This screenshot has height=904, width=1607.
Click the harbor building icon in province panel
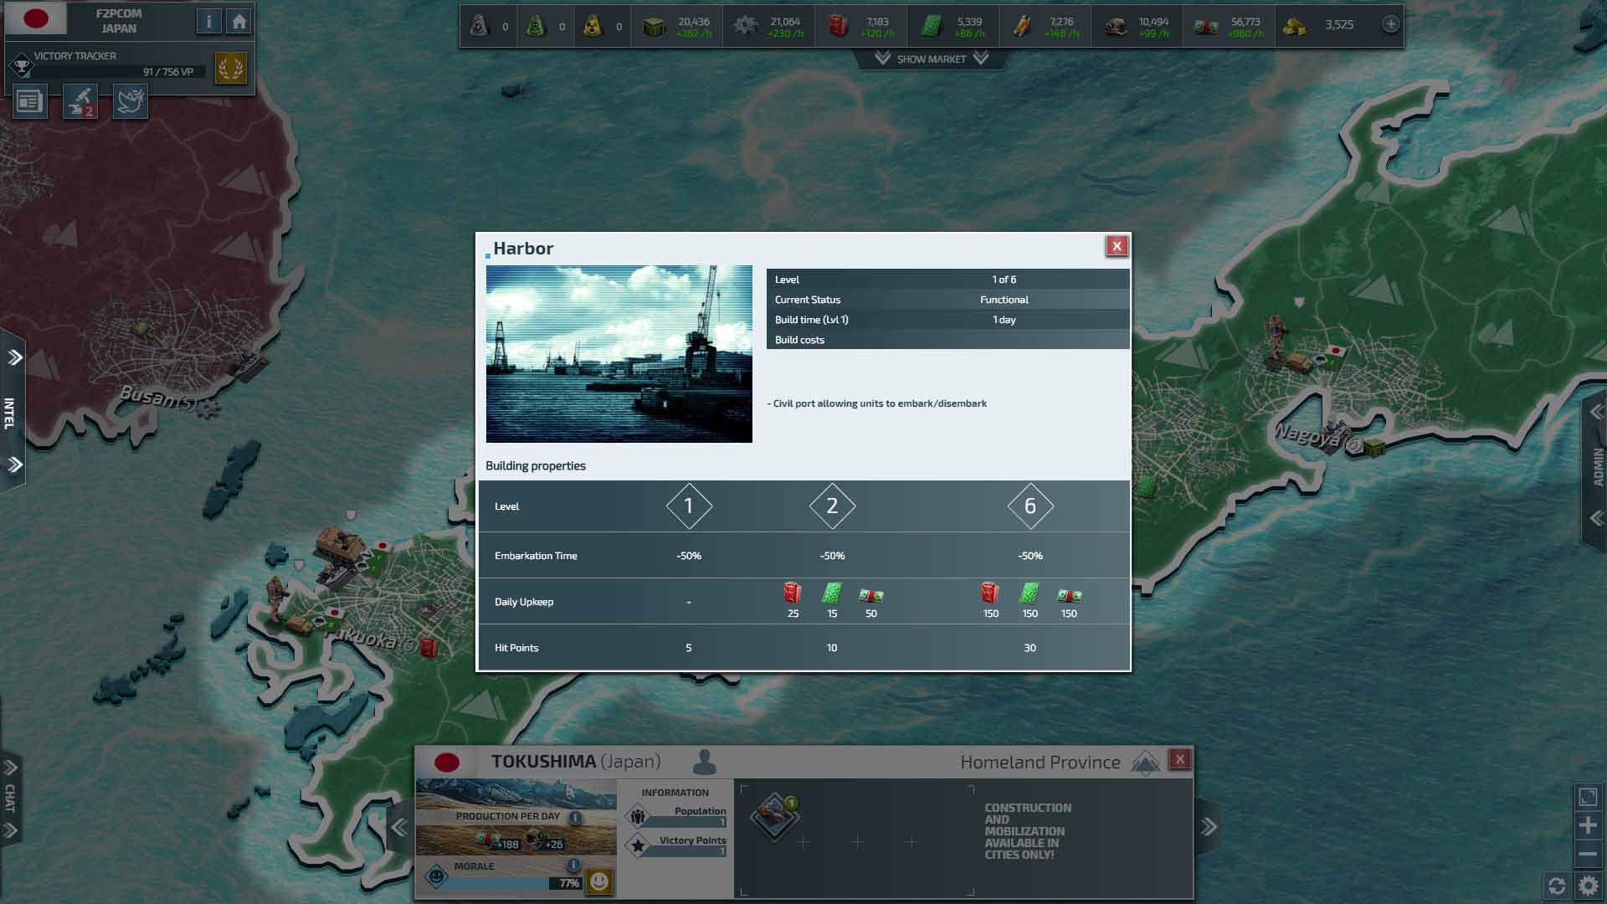click(776, 815)
